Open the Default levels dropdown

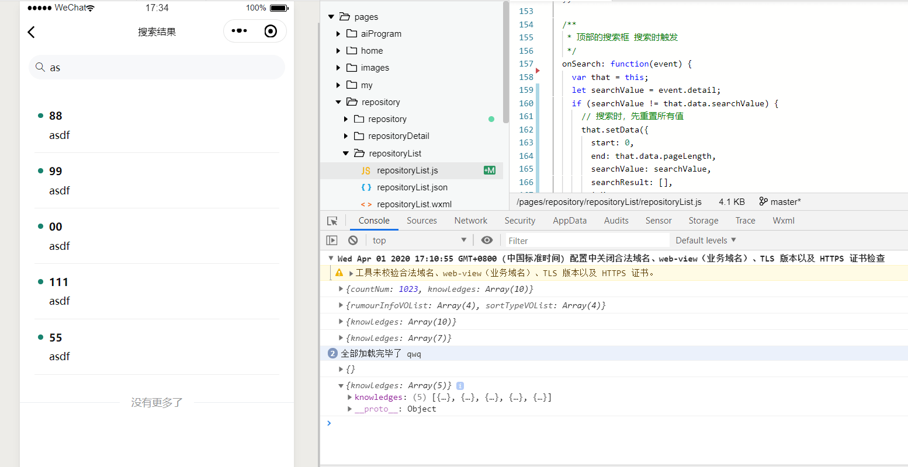pyautogui.click(x=706, y=241)
